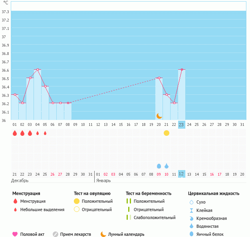Click the egg white fluid icon on January 09

[x=159, y=166]
